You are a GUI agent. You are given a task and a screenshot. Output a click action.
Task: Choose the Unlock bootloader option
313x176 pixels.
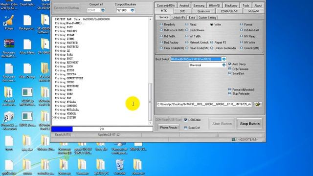click(223, 48)
